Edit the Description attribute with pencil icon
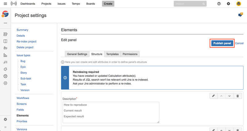Viewport: 247px width, 131px height. coord(213,96)
